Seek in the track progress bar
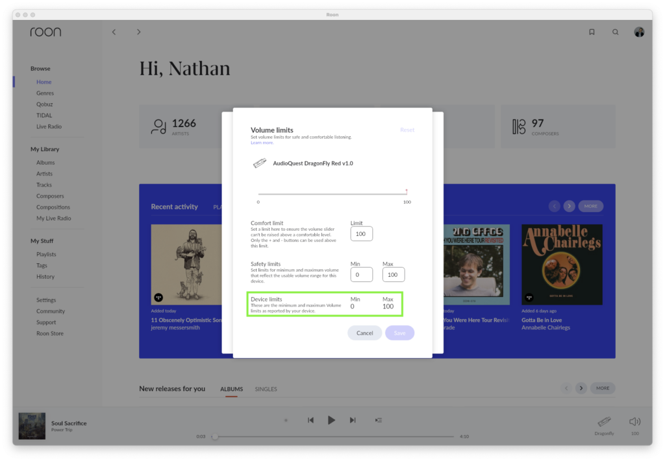665x461 pixels. [x=334, y=436]
